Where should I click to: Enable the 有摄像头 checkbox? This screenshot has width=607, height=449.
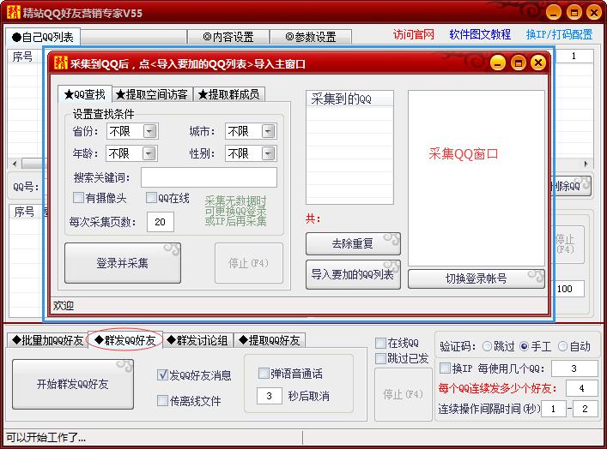(x=78, y=198)
